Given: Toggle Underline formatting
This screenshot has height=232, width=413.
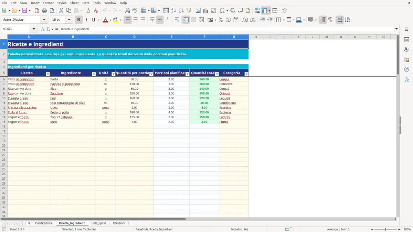Looking at the screenshot, I should 93,20.
